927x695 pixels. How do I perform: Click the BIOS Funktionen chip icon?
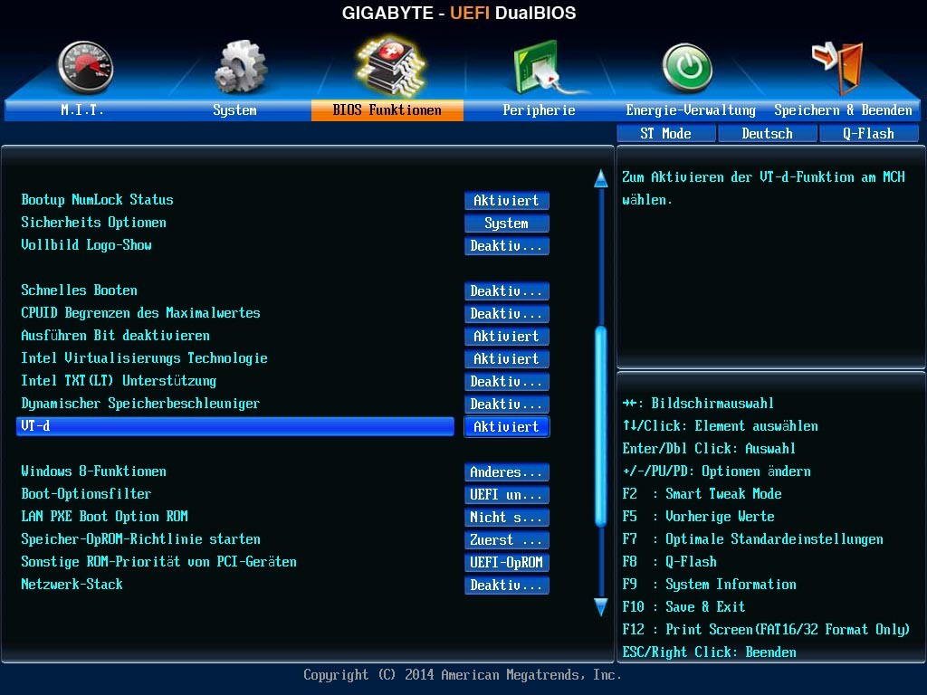391,65
